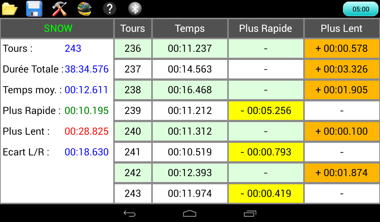The width and height of the screenshot is (380, 222).
Task: Tap the Android back navigation button
Action: coord(130,213)
